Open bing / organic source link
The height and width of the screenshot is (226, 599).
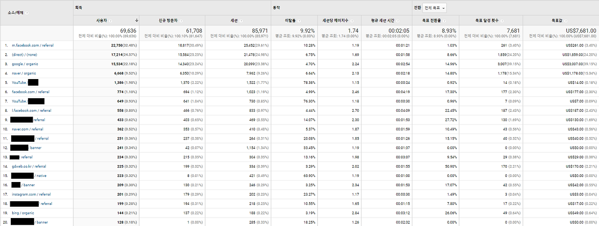pyautogui.click(x=23, y=213)
